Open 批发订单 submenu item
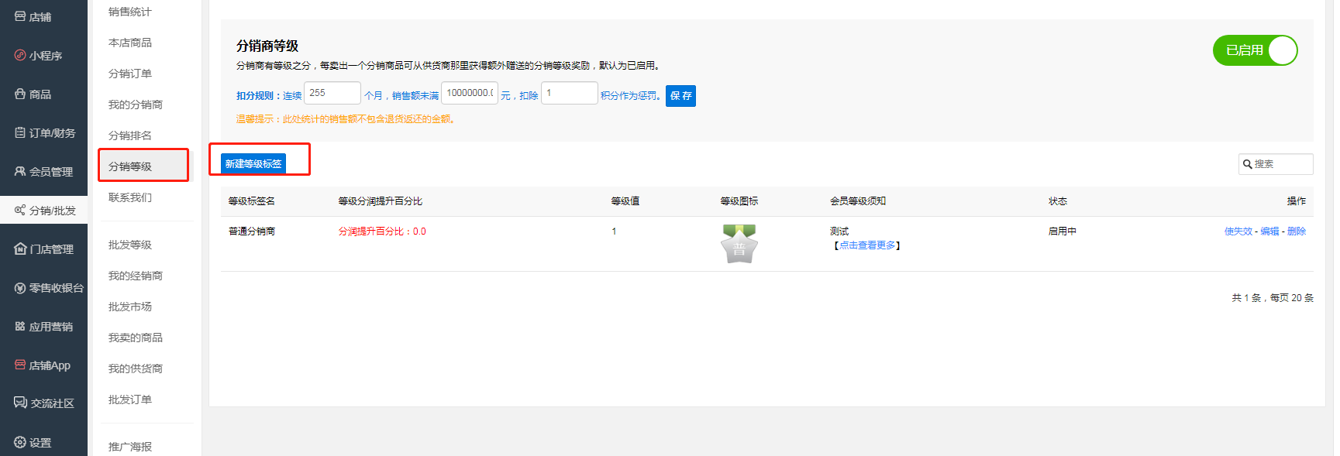The height and width of the screenshot is (456, 1340). (x=130, y=399)
